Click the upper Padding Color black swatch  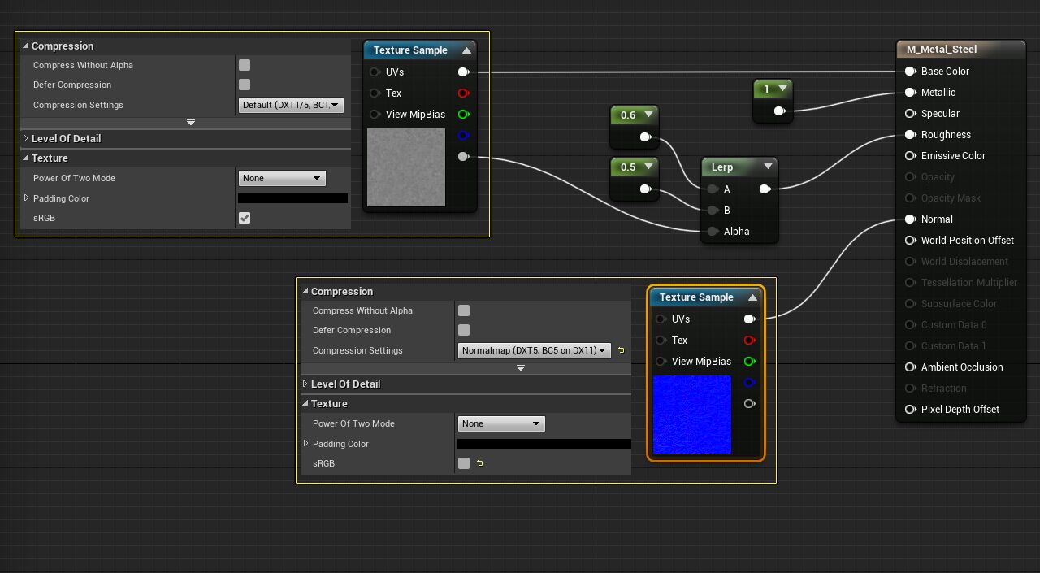click(292, 198)
